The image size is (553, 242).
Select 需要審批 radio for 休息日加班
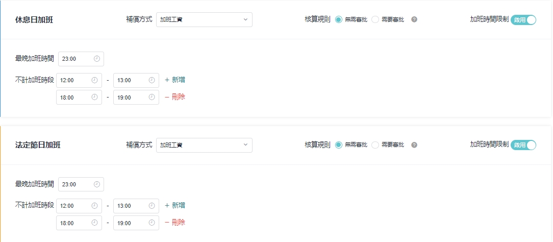tap(375, 20)
